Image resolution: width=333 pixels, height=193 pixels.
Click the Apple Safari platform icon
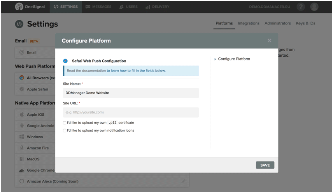pyautogui.click(x=22, y=89)
